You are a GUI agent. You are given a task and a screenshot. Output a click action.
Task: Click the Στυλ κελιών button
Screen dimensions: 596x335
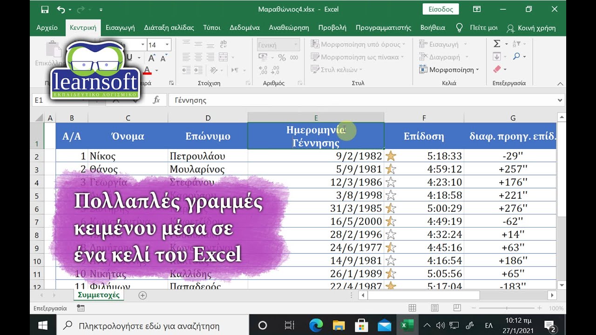click(x=337, y=70)
